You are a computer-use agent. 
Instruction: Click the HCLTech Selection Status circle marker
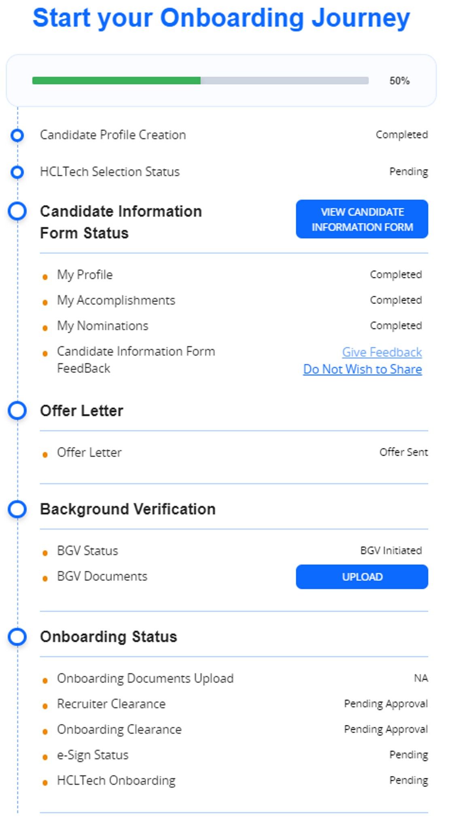coord(17,172)
